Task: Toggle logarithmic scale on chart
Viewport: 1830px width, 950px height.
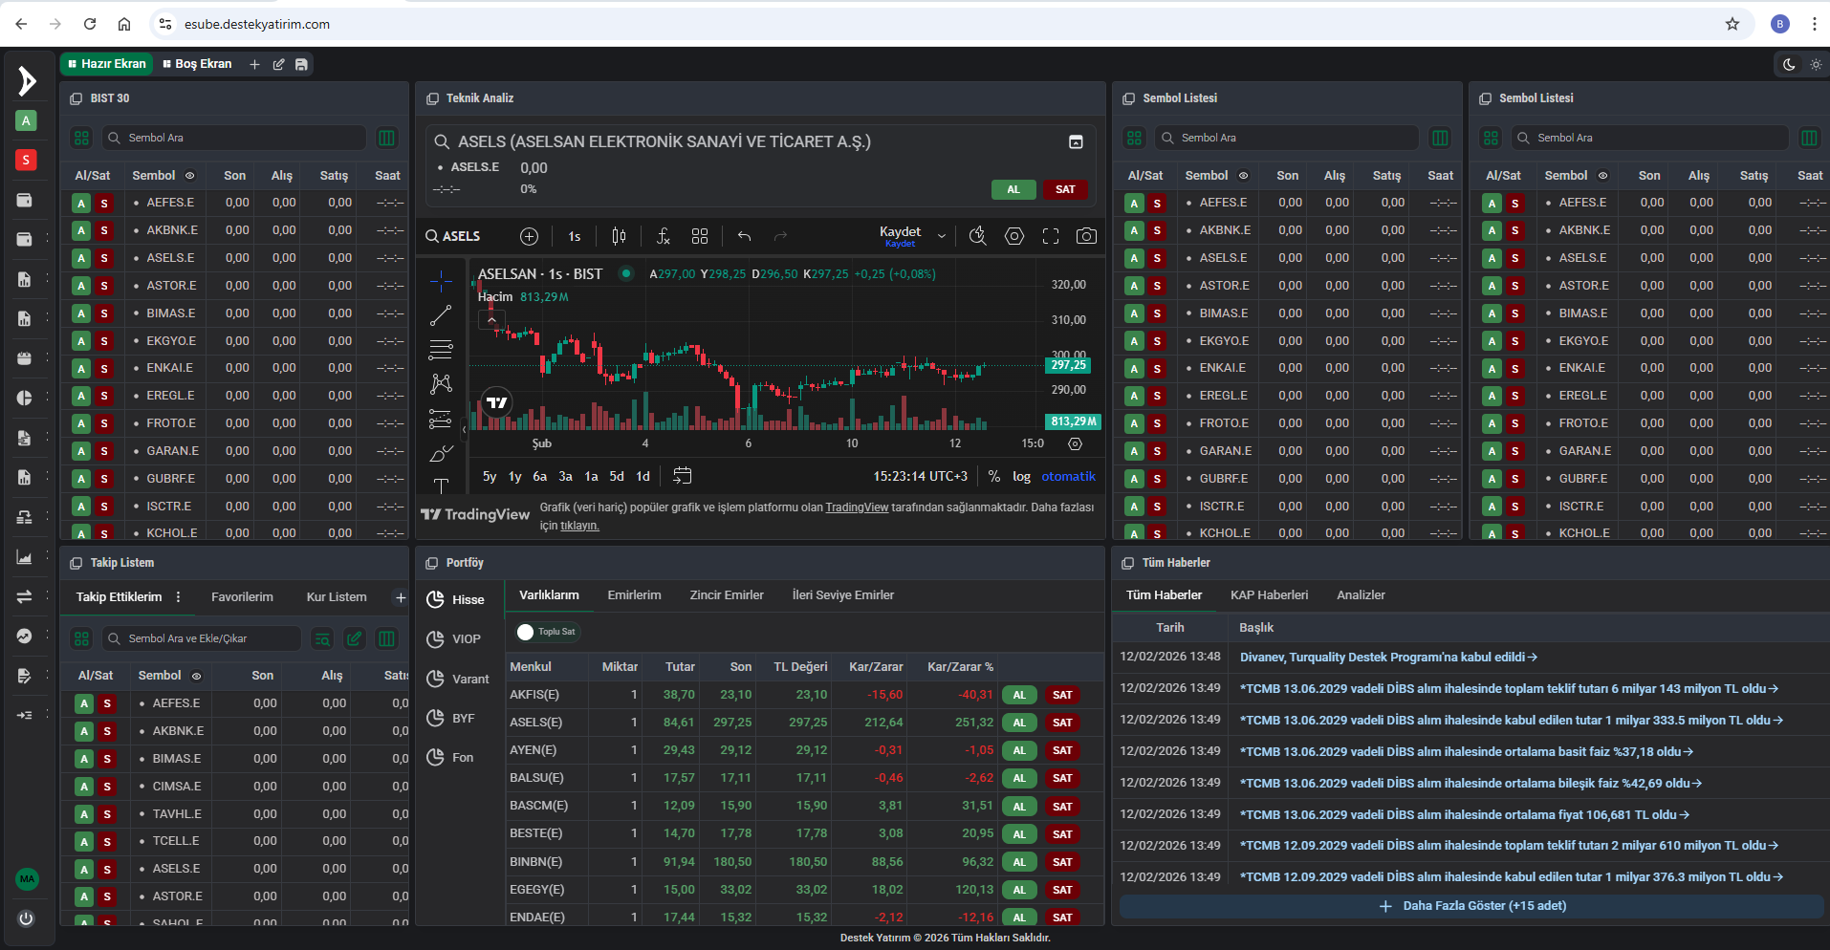Action: coord(1021,476)
